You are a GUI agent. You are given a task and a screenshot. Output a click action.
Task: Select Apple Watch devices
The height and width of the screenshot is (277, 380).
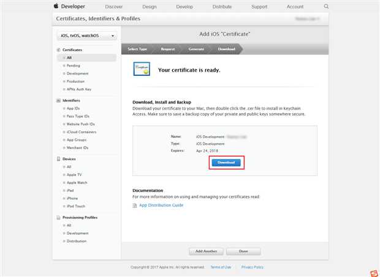(x=77, y=183)
